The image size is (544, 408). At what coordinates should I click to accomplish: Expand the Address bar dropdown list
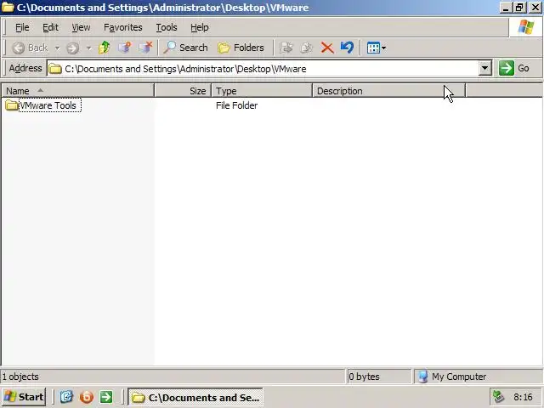point(485,68)
